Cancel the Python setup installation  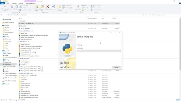(x=116, y=67)
